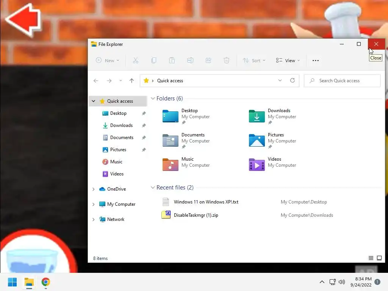This screenshot has width=388, height=291.
Task: Click the Share icon in toolbar
Action: click(x=208, y=60)
